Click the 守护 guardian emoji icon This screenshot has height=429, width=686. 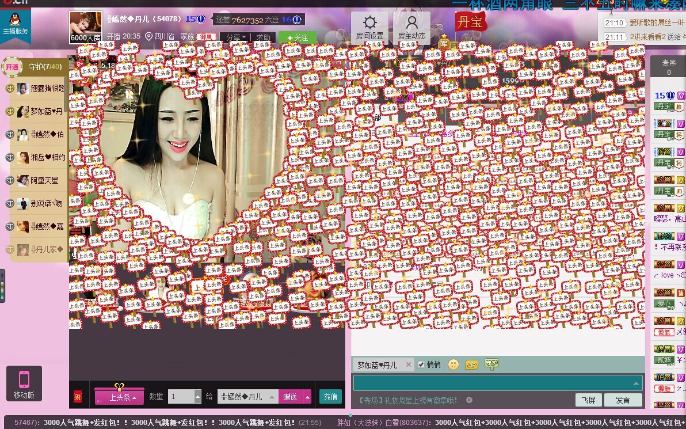tap(491, 364)
